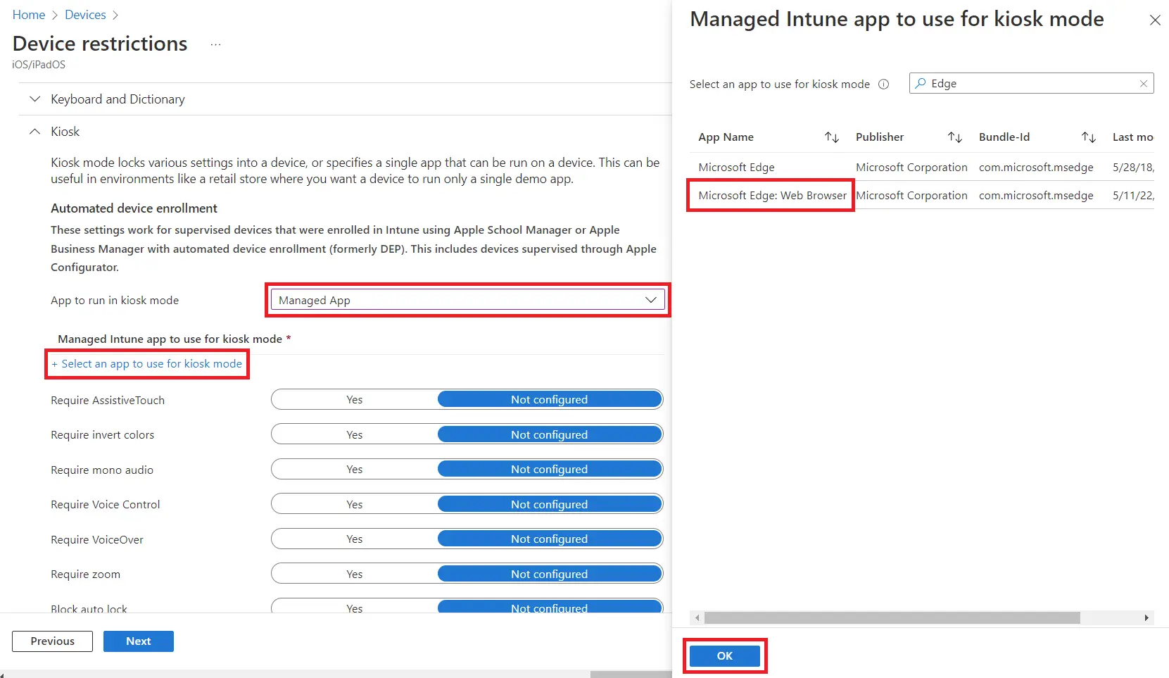Open the App to run in kiosk mode dropdown
1169x678 pixels.
coord(467,301)
